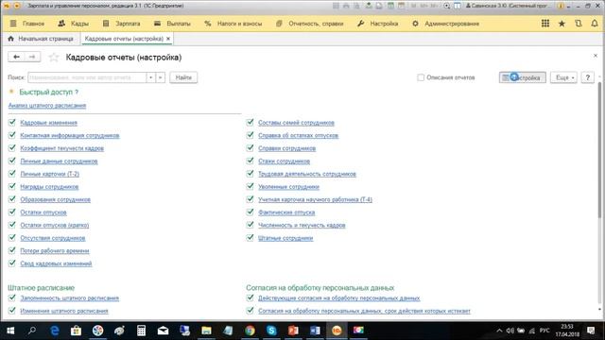605x340 pixels.
Task: Open the Кадры menu section
Action: (79, 24)
